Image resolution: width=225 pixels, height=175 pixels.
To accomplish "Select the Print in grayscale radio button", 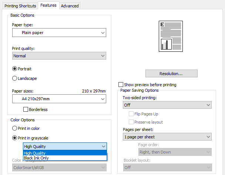I will pos(15,138).
